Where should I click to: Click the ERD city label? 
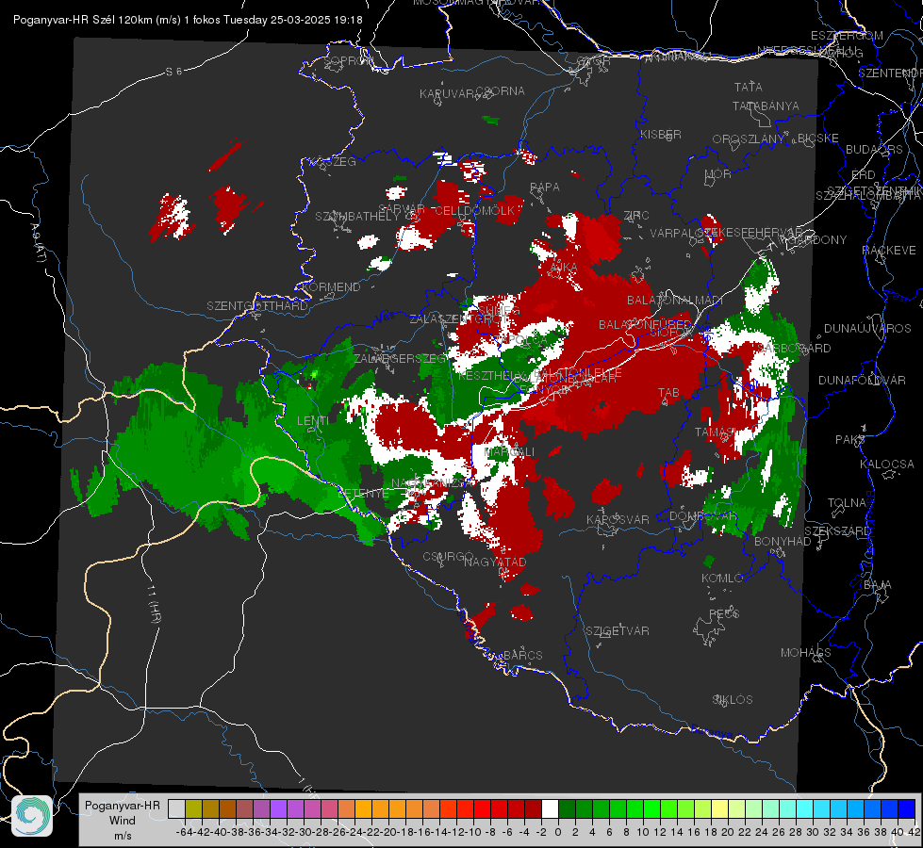coord(863,174)
